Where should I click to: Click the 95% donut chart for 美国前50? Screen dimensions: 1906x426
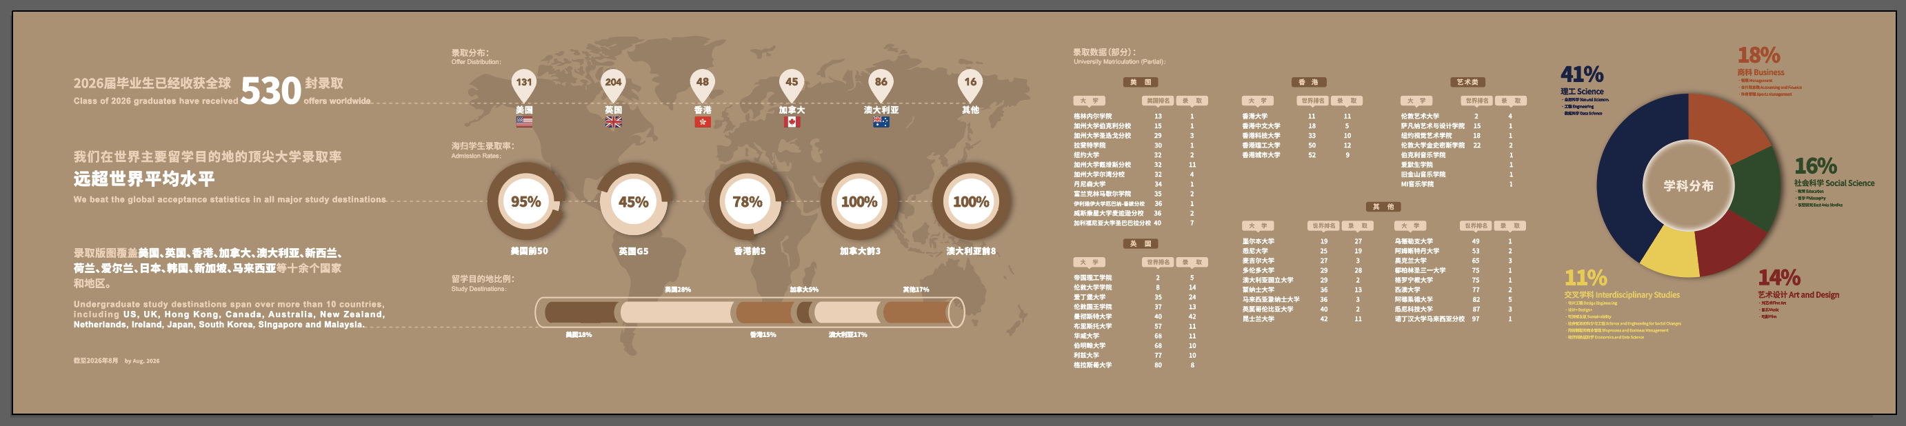(525, 201)
